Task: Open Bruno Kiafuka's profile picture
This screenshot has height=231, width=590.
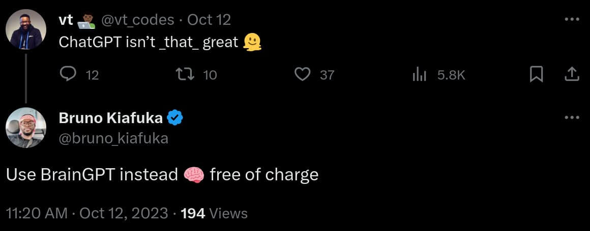Action: pos(26,128)
